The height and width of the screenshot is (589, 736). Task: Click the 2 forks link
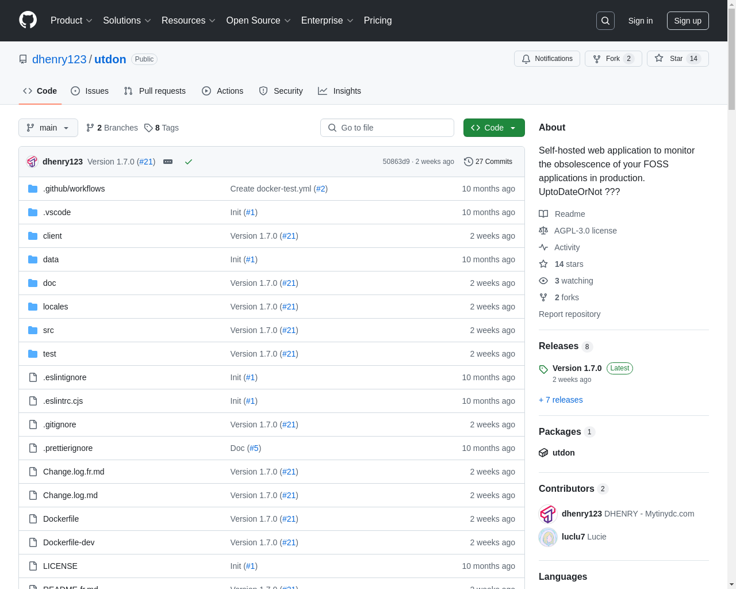[x=559, y=297]
